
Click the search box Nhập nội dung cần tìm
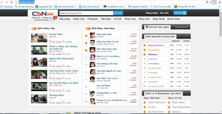86,13
